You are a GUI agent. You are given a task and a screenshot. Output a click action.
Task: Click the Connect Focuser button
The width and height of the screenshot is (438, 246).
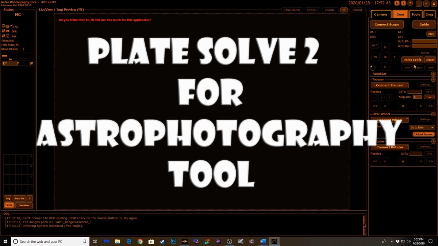390,85
